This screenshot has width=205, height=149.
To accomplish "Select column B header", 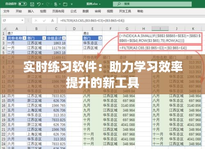I will (36, 29).
